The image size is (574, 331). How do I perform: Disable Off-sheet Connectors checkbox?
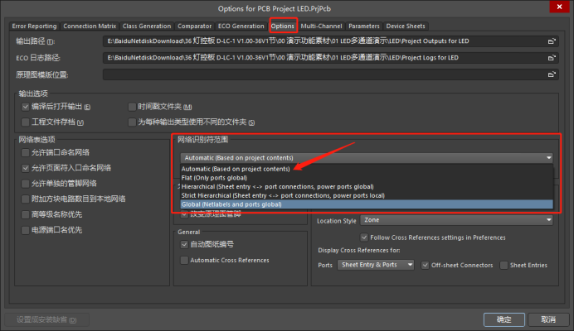click(426, 265)
